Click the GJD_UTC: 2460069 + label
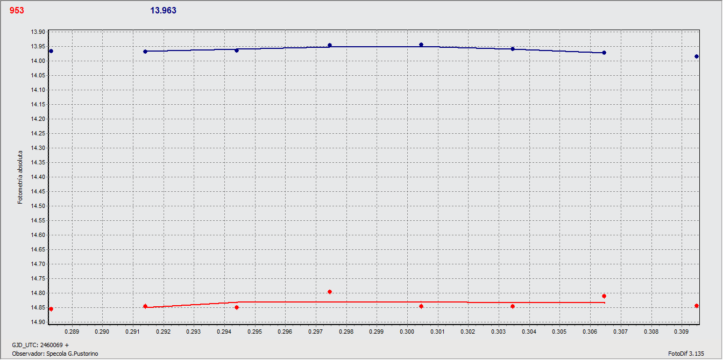Image resolution: width=723 pixels, height=360 pixels. [x=40, y=344]
